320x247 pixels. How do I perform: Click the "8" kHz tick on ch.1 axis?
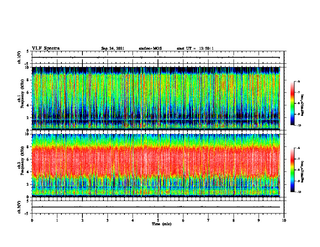point(28,80)
